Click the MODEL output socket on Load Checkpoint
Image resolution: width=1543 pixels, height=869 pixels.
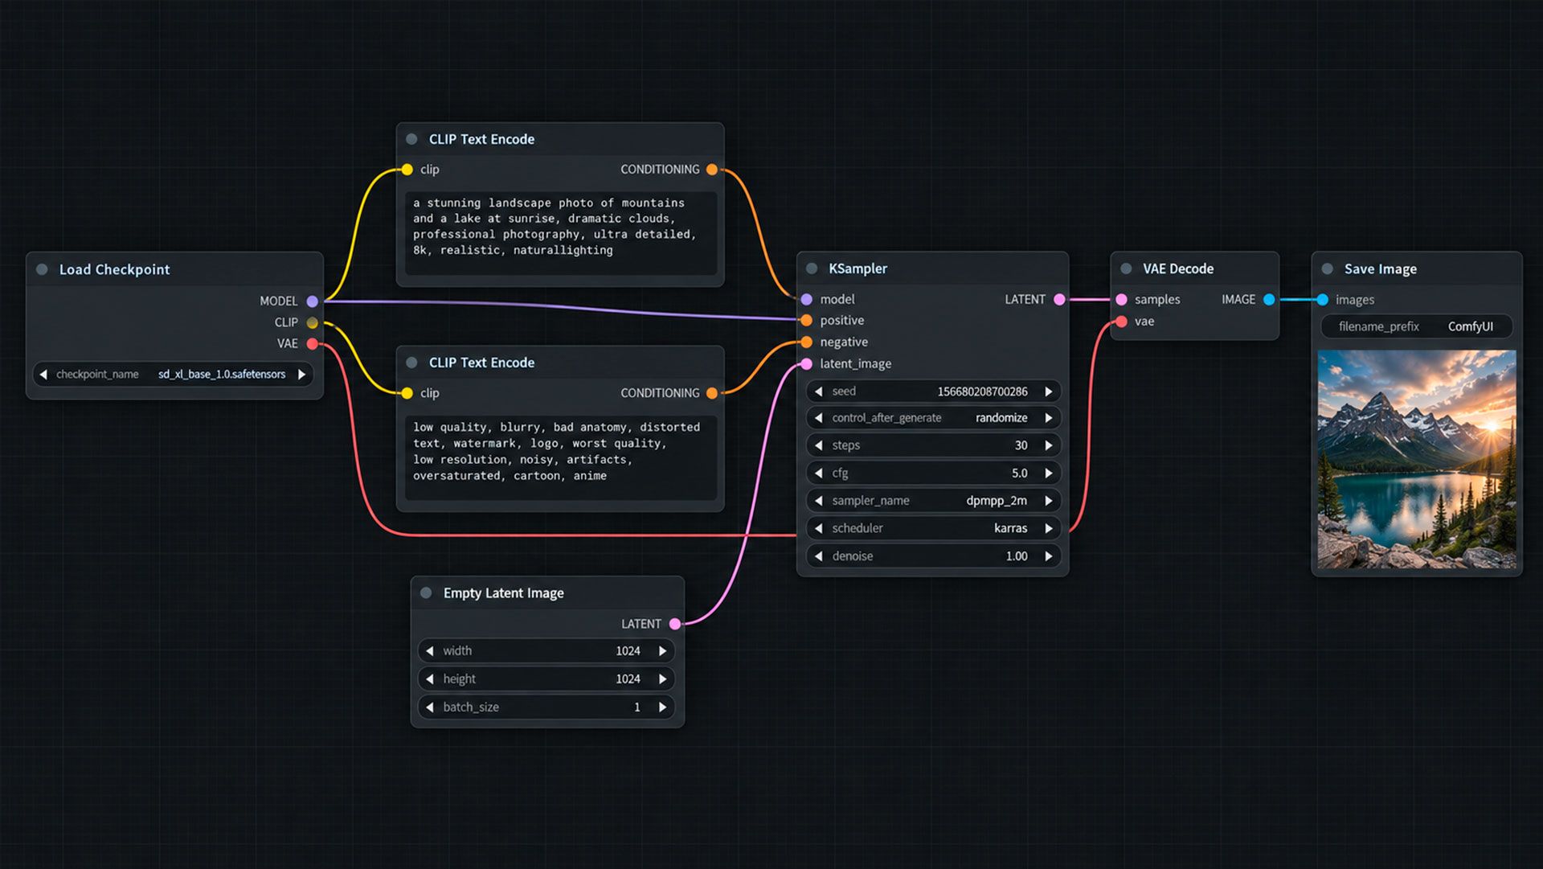(313, 301)
